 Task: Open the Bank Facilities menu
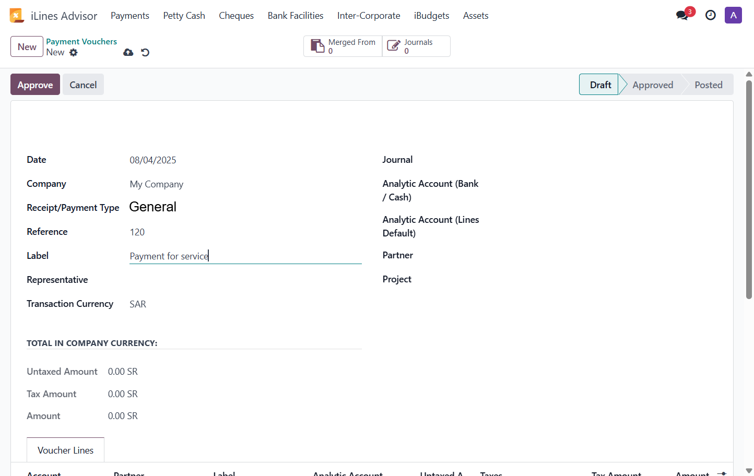click(x=296, y=16)
